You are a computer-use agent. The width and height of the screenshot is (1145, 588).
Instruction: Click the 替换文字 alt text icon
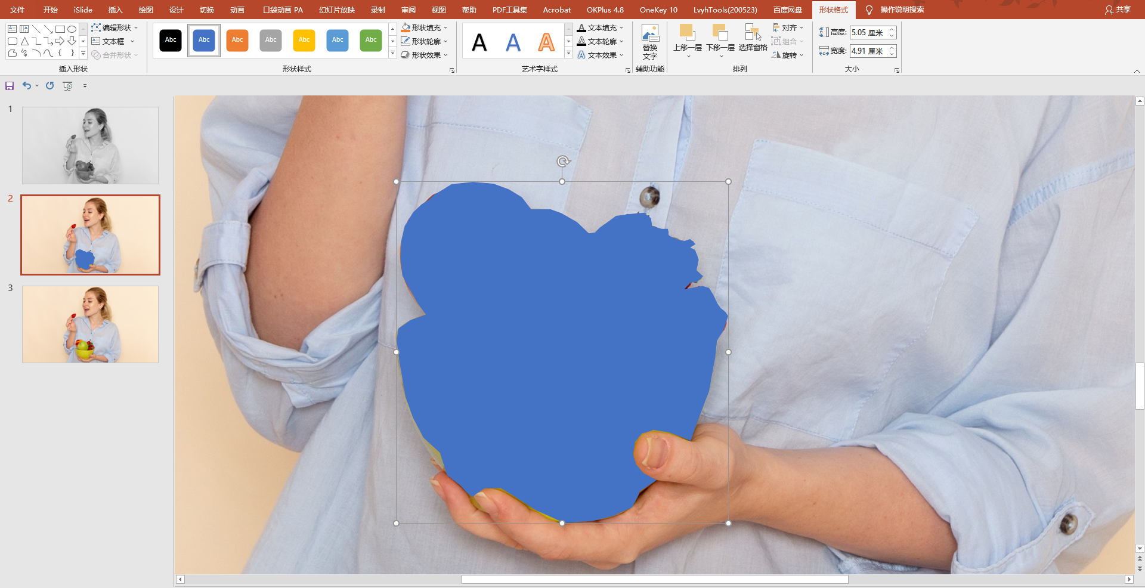pos(650,42)
